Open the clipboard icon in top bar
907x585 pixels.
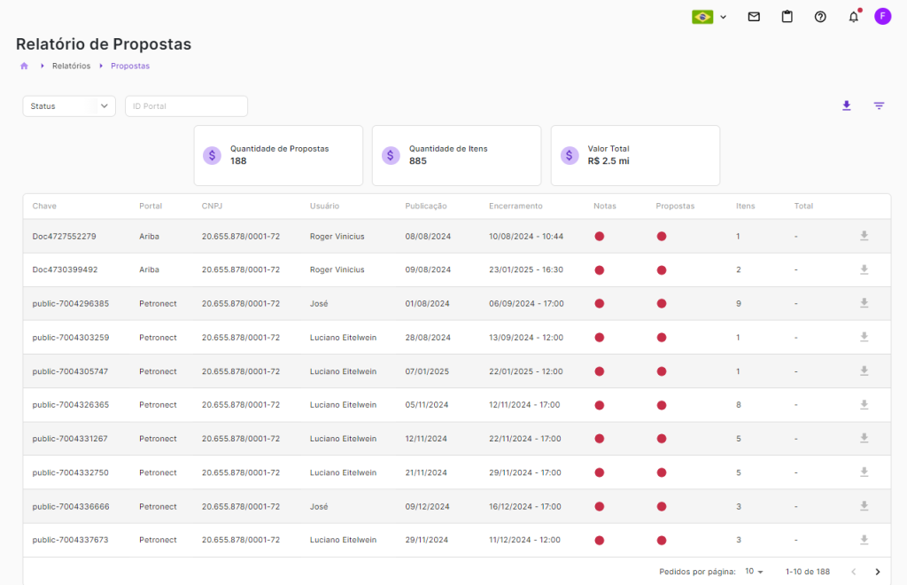click(787, 17)
